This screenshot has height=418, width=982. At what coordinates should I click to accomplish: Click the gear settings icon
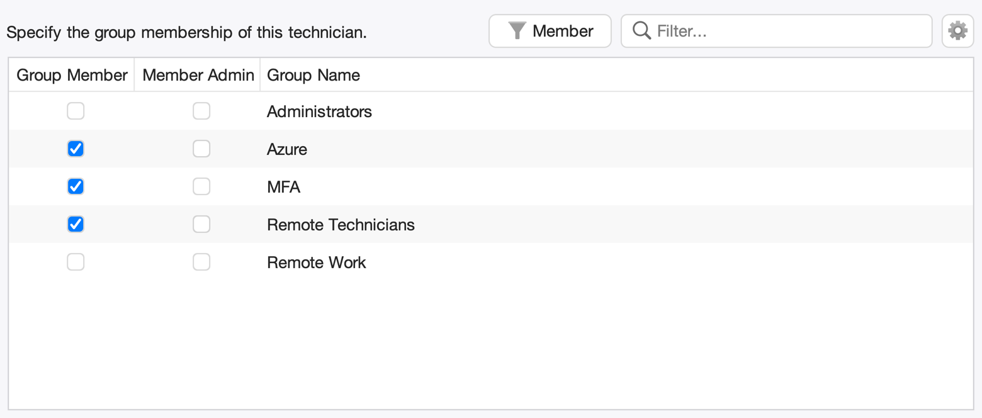[x=957, y=31]
